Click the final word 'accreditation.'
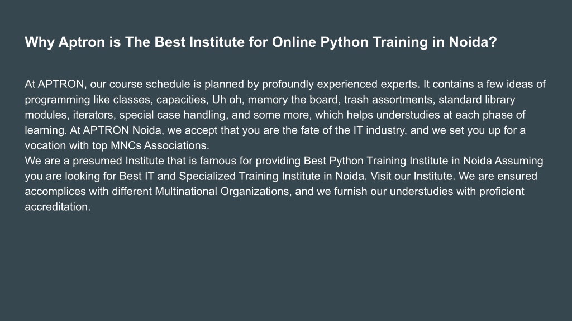 58,207
